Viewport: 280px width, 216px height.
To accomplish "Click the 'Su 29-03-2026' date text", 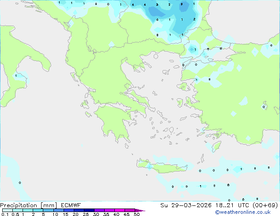I will pos(186,205).
